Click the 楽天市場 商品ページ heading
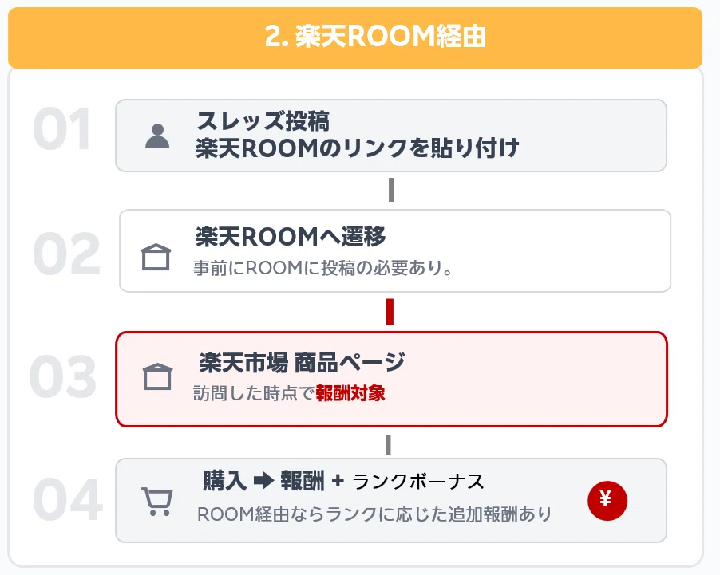The image size is (720, 575). tap(302, 363)
